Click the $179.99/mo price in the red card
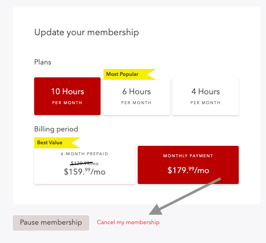The image size is (266, 243). [x=188, y=170]
